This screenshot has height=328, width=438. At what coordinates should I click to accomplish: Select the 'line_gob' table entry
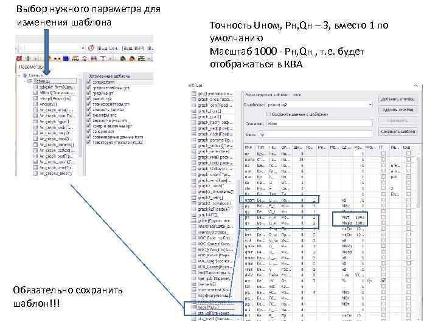215,278
